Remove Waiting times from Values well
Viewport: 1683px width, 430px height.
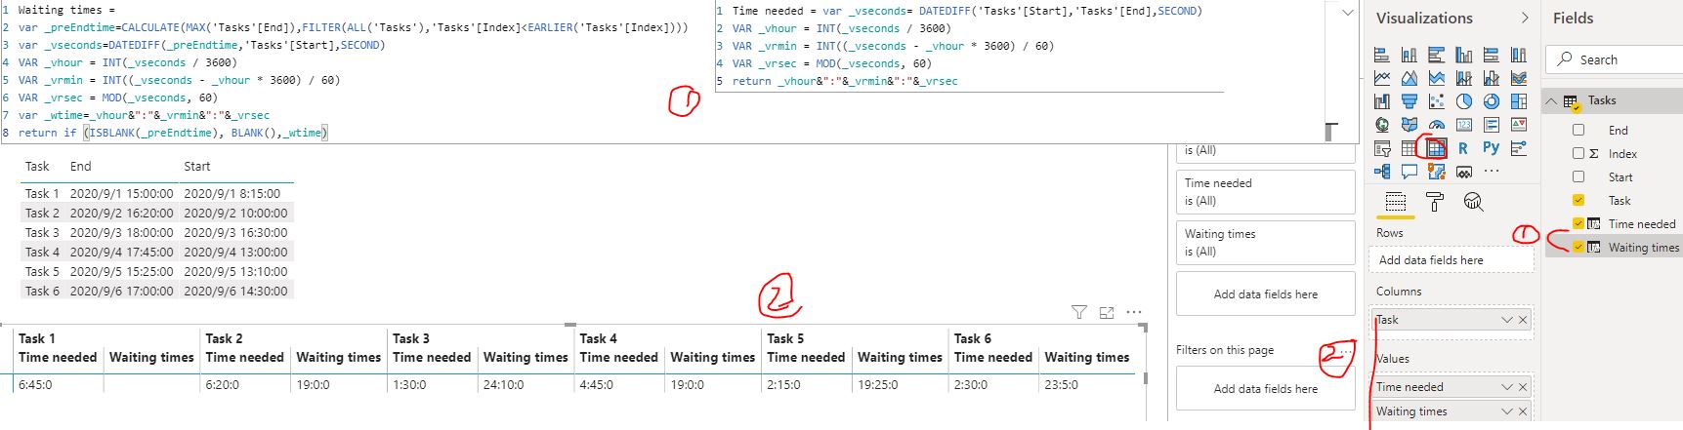coord(1523,411)
